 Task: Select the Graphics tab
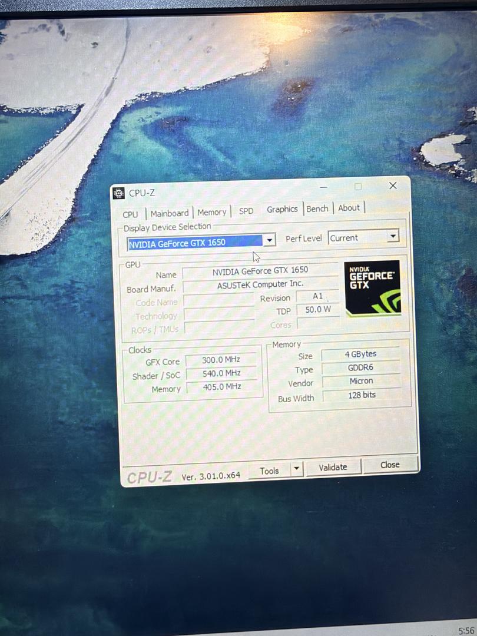282,209
